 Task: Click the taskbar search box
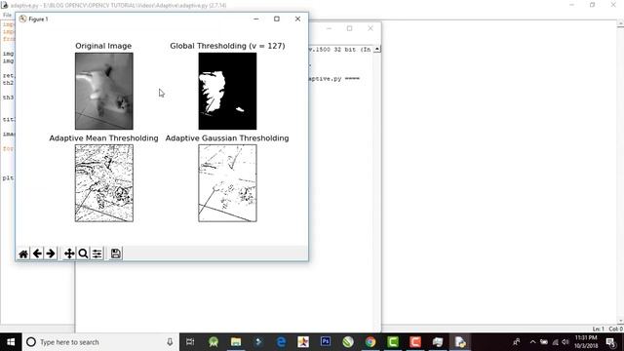pos(100,342)
